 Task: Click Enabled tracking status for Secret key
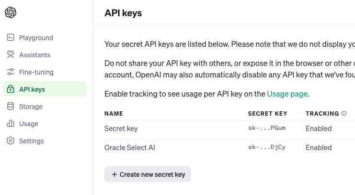point(319,129)
